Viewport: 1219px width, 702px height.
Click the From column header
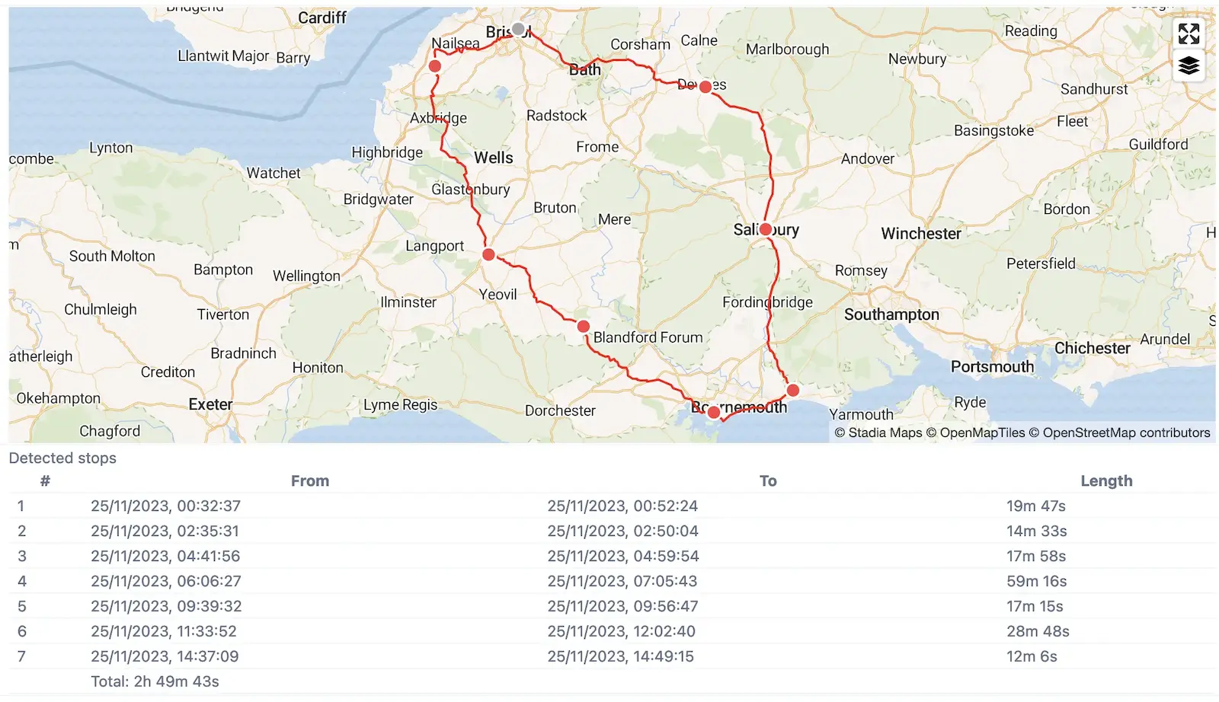point(309,480)
